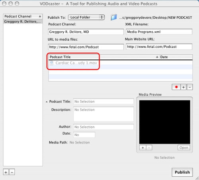This screenshot has width=199, height=180.
Task: Sort the list by Podcast Channel column header
Action: pos(23,16)
